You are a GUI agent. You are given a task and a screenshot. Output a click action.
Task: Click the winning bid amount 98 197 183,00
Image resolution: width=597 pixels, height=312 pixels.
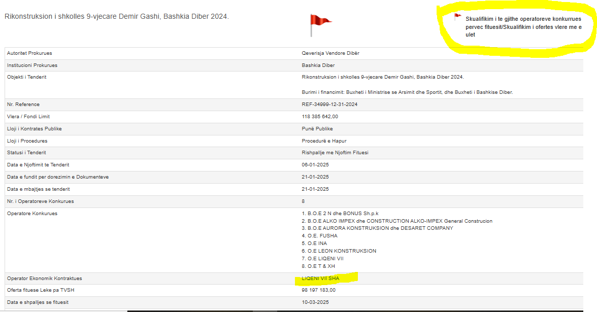pos(319,290)
